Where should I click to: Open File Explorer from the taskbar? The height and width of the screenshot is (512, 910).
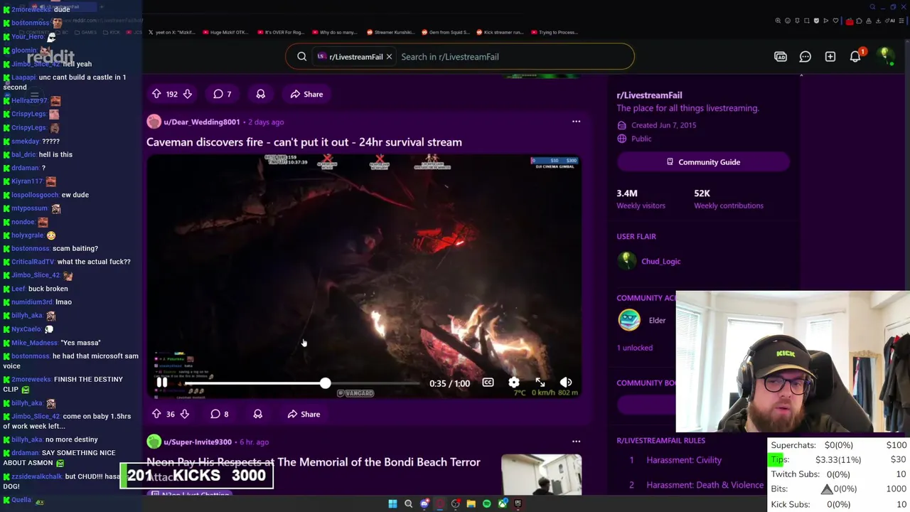(x=471, y=503)
